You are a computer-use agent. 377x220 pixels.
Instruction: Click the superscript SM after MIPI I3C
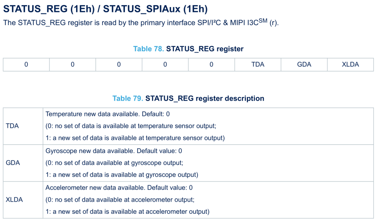point(263,21)
